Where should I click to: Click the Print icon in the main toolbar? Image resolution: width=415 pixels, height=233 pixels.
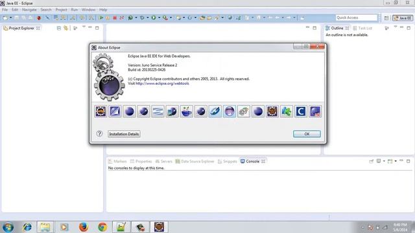(x=30, y=17)
